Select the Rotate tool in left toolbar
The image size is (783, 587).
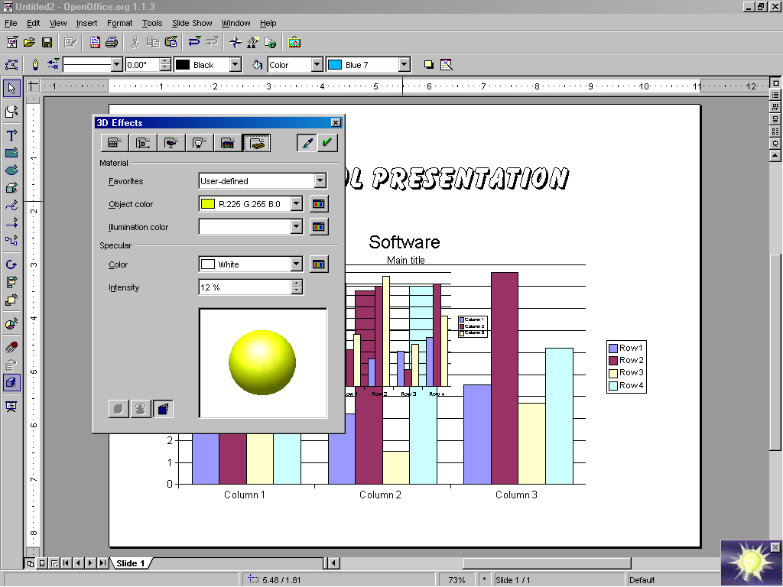[x=11, y=264]
